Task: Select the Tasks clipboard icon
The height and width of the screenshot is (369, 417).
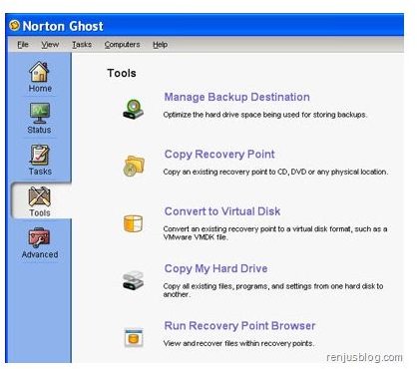Action: [x=40, y=155]
